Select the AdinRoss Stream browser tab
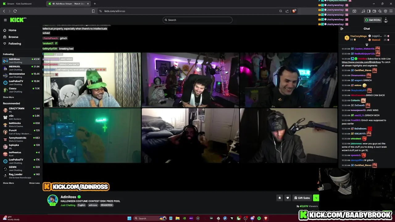This screenshot has width=395, height=222. coord(69,4)
